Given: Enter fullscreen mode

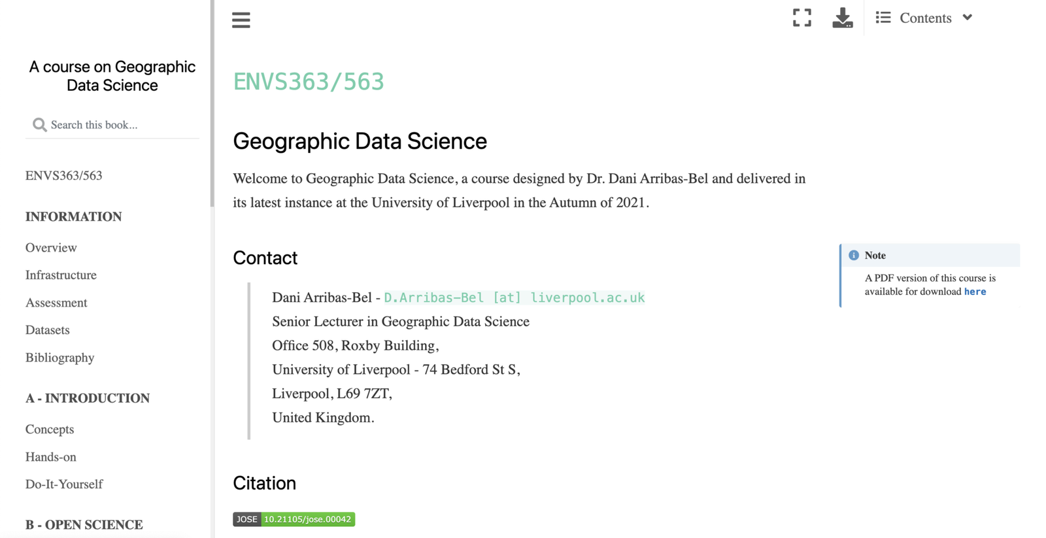Looking at the screenshot, I should point(801,18).
